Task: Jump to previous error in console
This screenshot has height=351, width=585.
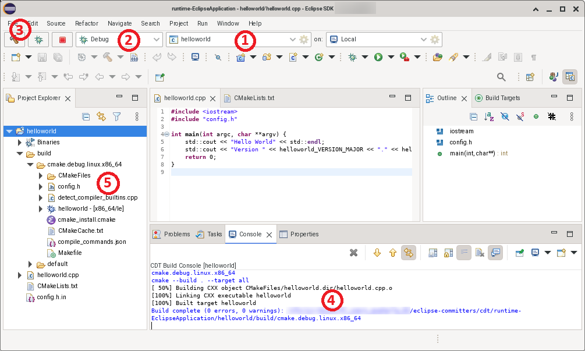Action: pyautogui.click(x=393, y=253)
